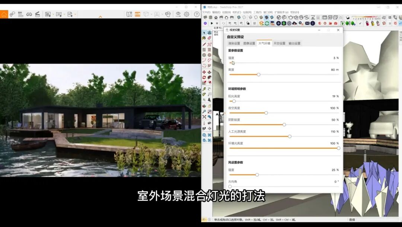Open Enscape settings gear icon
The image size is (402, 227).
186,14
